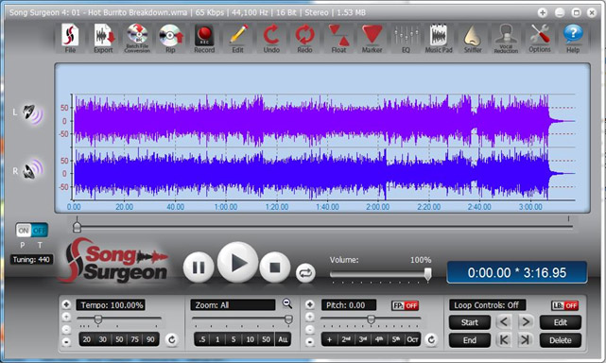Click the Volume slider handle

pyautogui.click(x=427, y=274)
